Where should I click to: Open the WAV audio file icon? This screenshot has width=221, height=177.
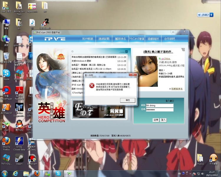[x=32, y=24]
